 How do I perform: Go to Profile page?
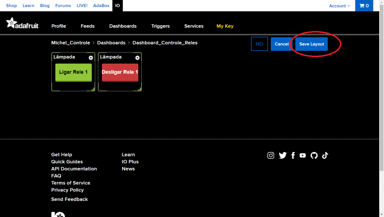[x=59, y=26]
